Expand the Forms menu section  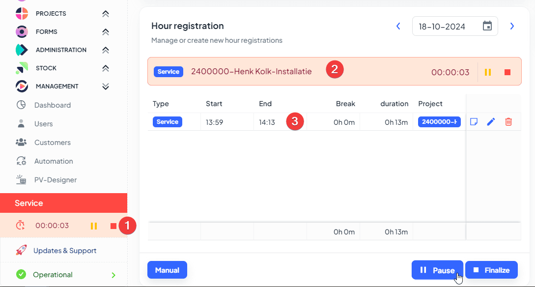pos(105,32)
